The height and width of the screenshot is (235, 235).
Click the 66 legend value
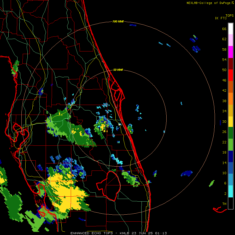click(224, 29)
